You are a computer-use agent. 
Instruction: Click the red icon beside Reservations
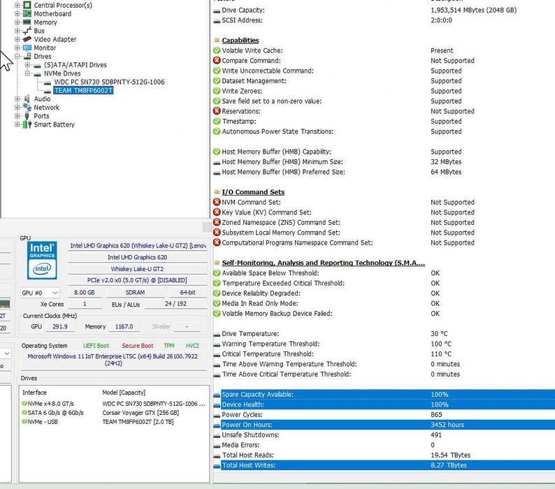217,111
